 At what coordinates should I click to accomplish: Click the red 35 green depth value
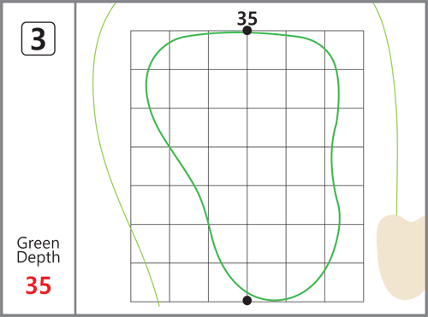[39, 285]
